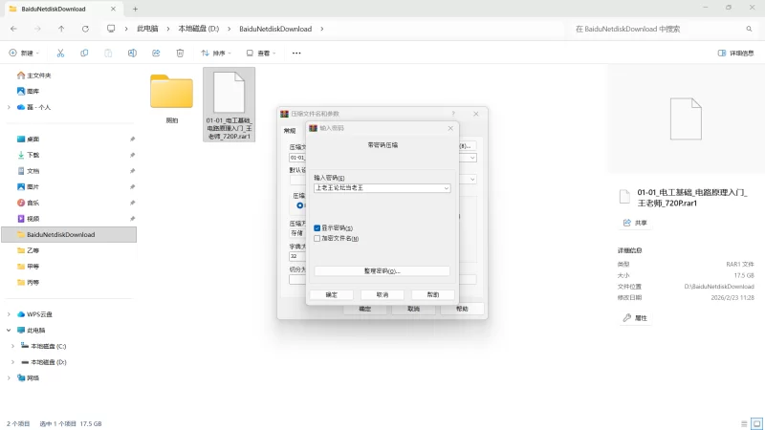The image size is (765, 430).
Task: Click the Up arrow navigation icon
Action: click(x=62, y=29)
